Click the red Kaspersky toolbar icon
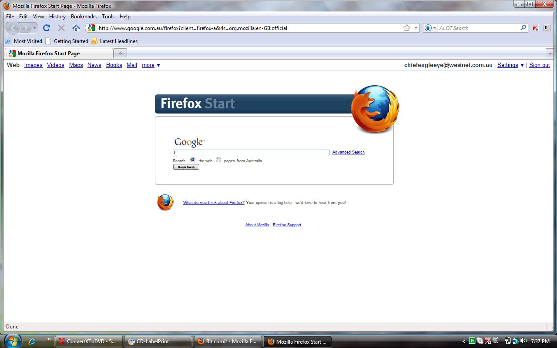This screenshot has width=557, height=348. [x=536, y=28]
